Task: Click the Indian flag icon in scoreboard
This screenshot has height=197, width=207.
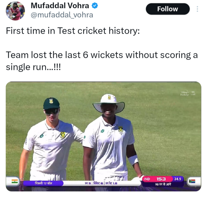Action: (x=14, y=181)
